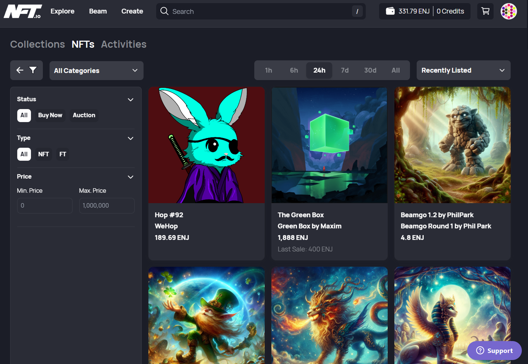The image size is (528, 364).
Task: Open the fire-breathing lion dragon thumbnail
Action: pos(329,315)
